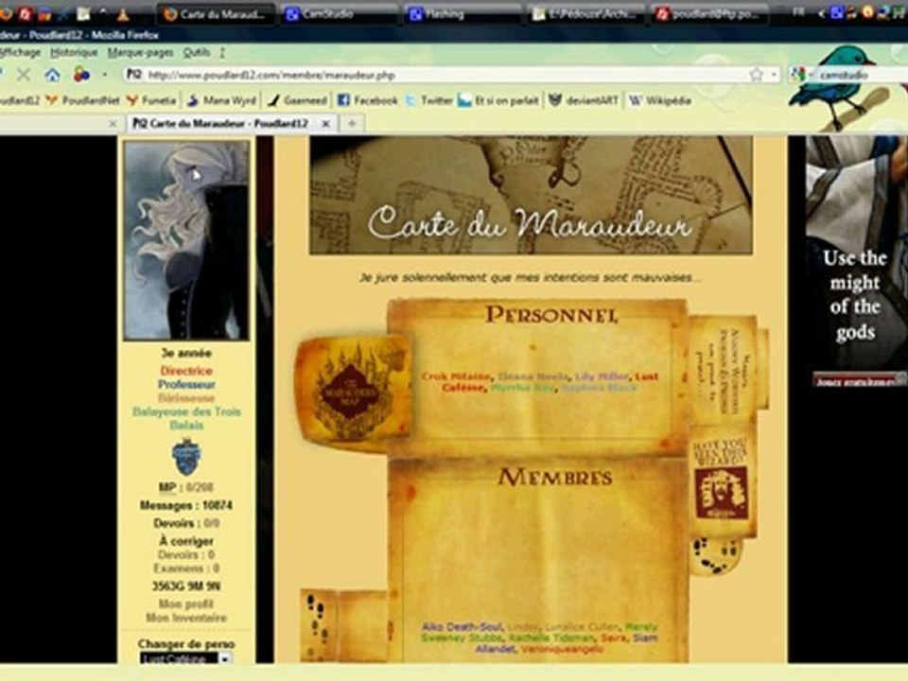
Task: Select the Carte du Maraud... Firefox taskbar button
Action: pyautogui.click(x=216, y=14)
